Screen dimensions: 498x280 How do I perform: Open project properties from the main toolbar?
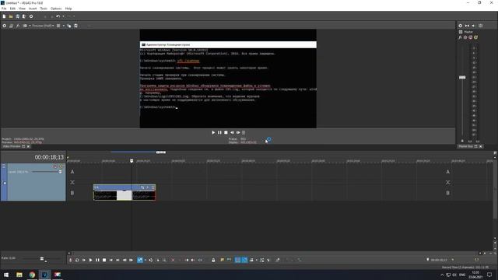point(31,16)
